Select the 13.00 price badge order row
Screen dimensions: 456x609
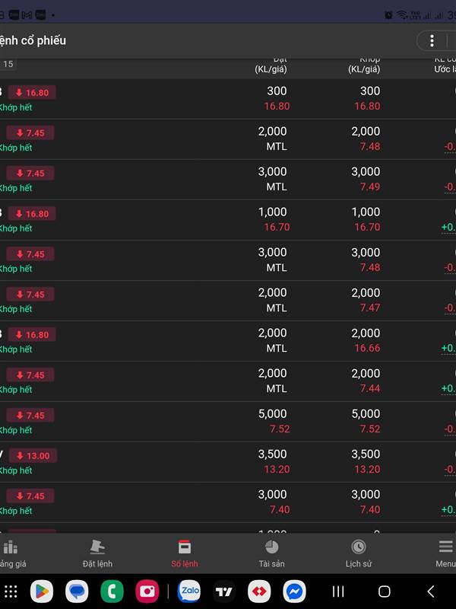pyautogui.click(x=228, y=462)
